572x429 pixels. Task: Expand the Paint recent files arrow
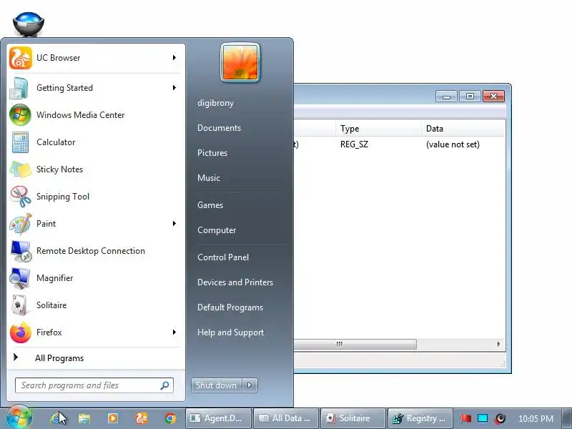pyautogui.click(x=174, y=224)
